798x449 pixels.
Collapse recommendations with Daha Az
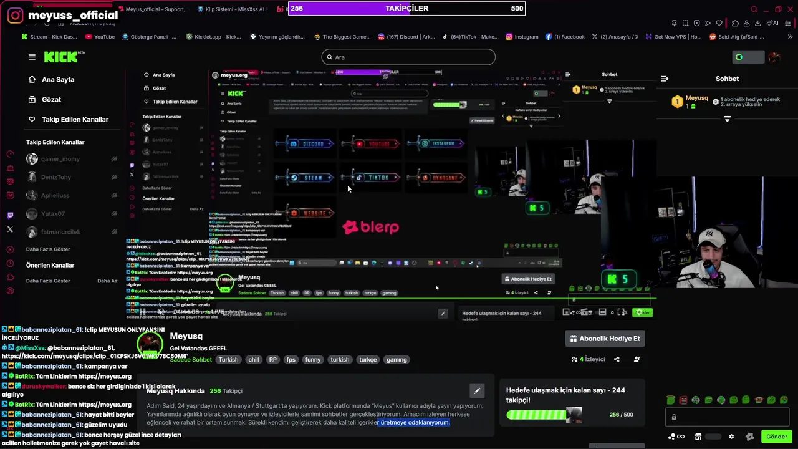pos(107,281)
